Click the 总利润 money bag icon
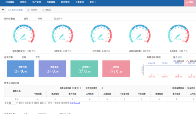 coord(112,71)
